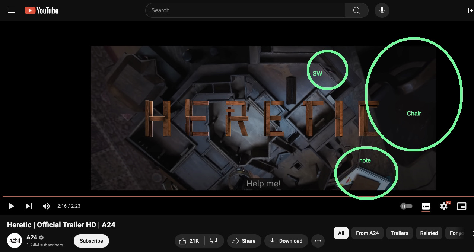Share the Heretic trailer

pos(244,241)
